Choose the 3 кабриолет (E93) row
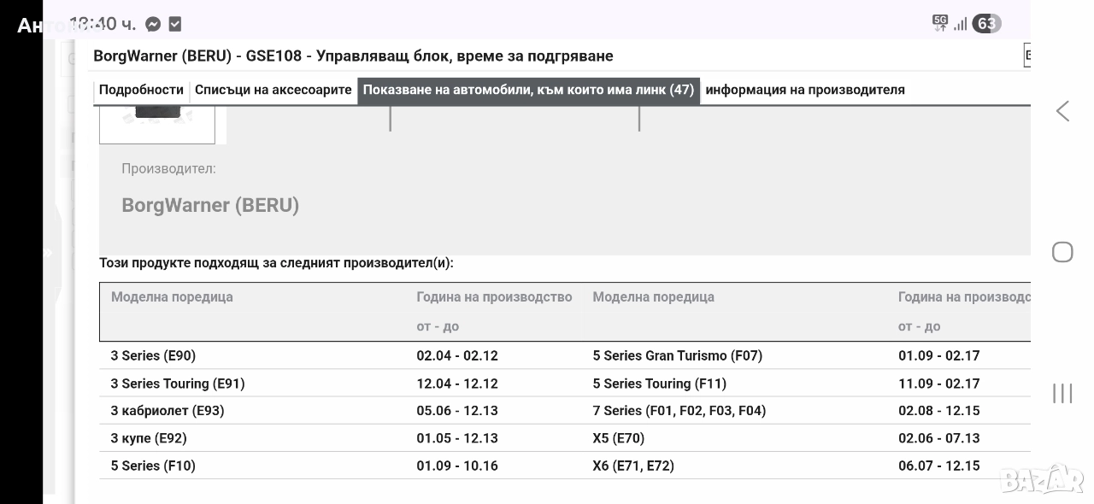The height and width of the screenshot is (504, 1094). [167, 411]
